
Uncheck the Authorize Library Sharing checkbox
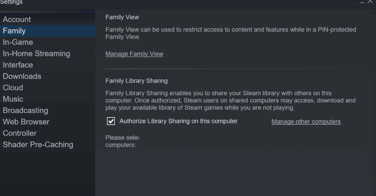coord(111,121)
